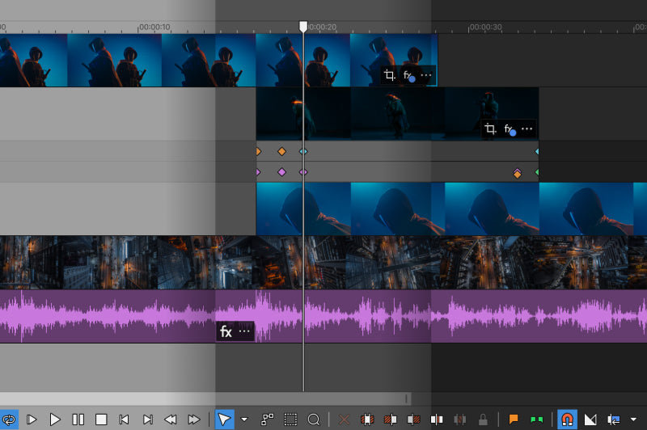The image size is (647, 430).
Task: Expand the edit tool dropdown arrow
Action: tap(243, 419)
